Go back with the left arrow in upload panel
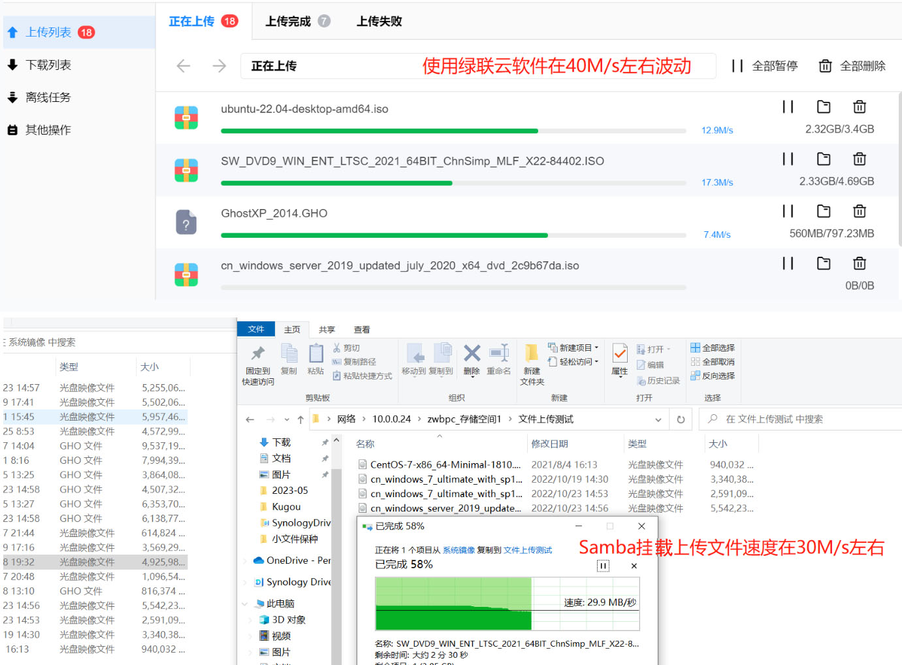This screenshot has height=665, width=902. tap(184, 66)
